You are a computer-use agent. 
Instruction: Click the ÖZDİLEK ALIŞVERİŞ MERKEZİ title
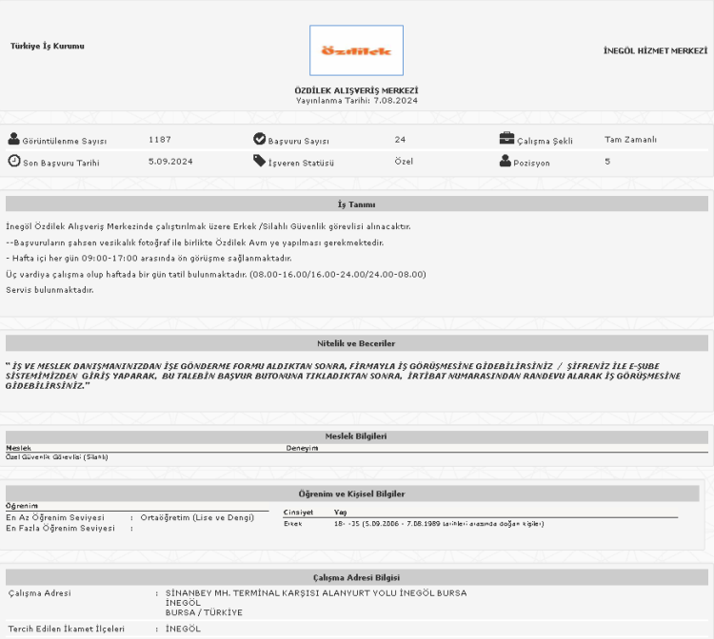pyautogui.click(x=357, y=90)
